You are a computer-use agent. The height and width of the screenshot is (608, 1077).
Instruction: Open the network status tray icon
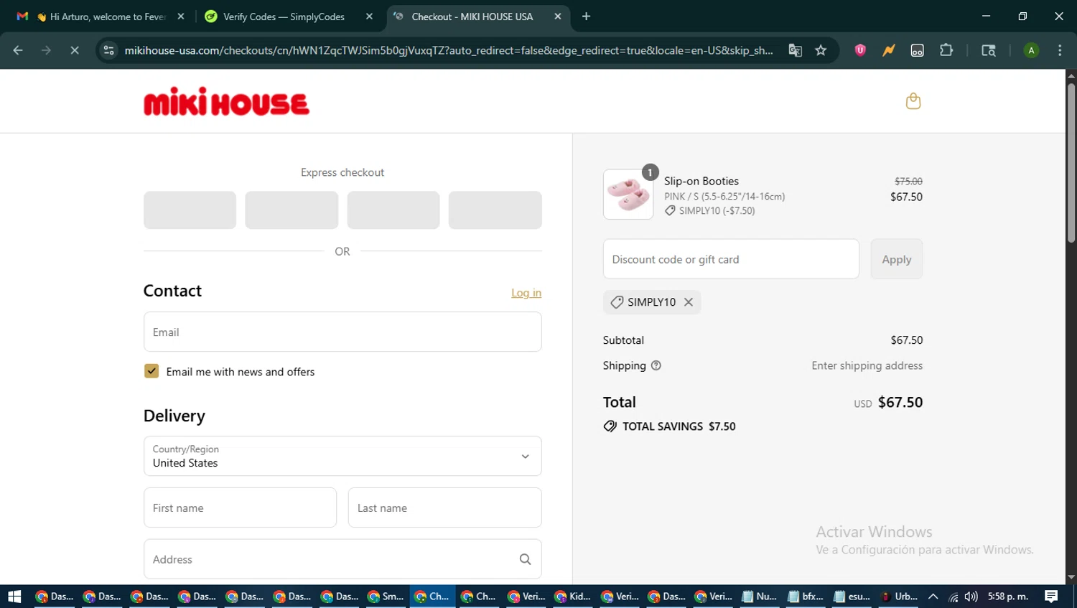pos(953,597)
